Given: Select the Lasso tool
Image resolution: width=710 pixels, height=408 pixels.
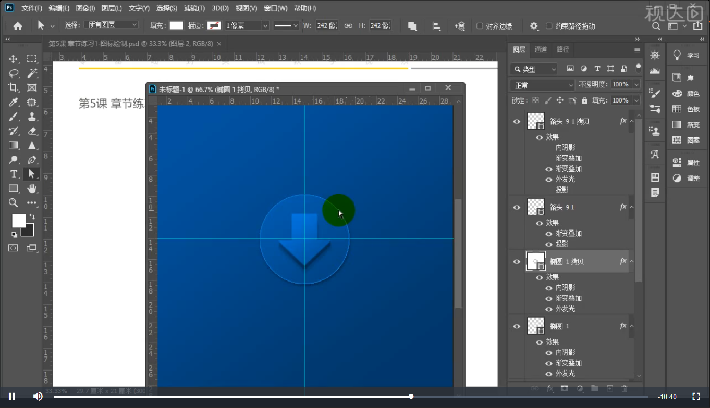Looking at the screenshot, I should [x=14, y=73].
